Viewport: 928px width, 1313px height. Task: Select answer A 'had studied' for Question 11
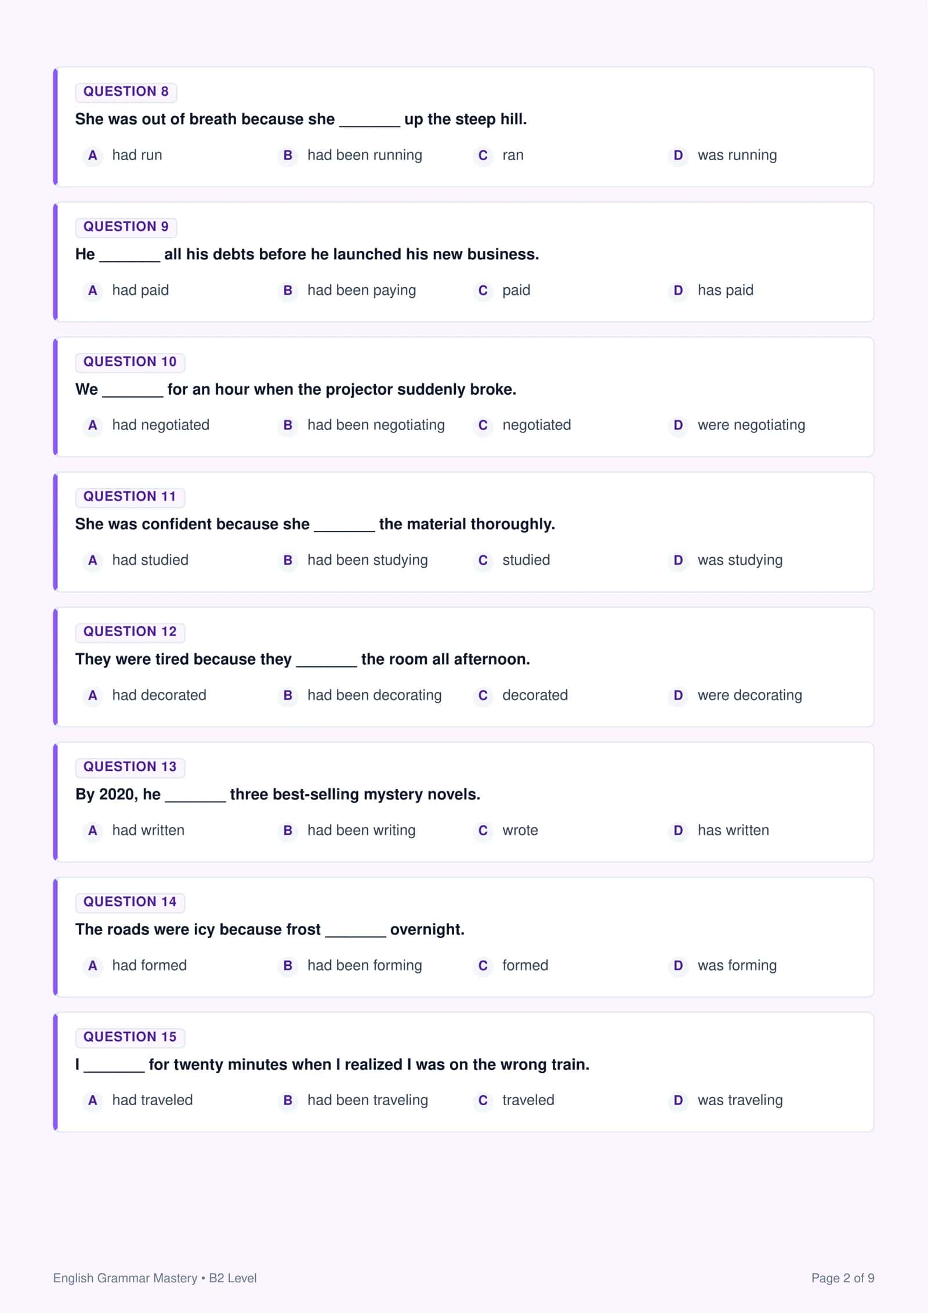[x=136, y=560]
